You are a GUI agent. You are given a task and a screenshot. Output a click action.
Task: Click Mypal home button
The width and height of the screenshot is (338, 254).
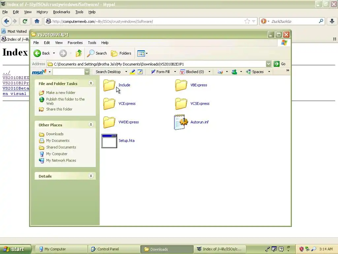click(x=37, y=21)
